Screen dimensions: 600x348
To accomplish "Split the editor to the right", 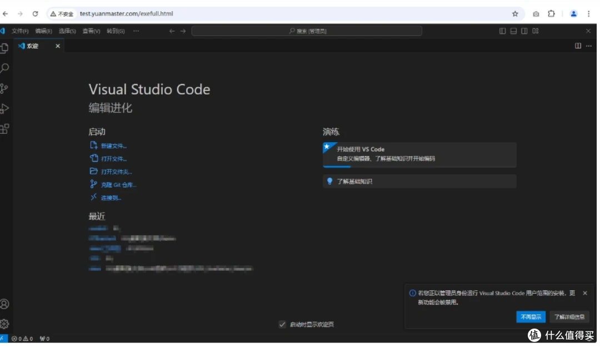I will [x=578, y=46].
